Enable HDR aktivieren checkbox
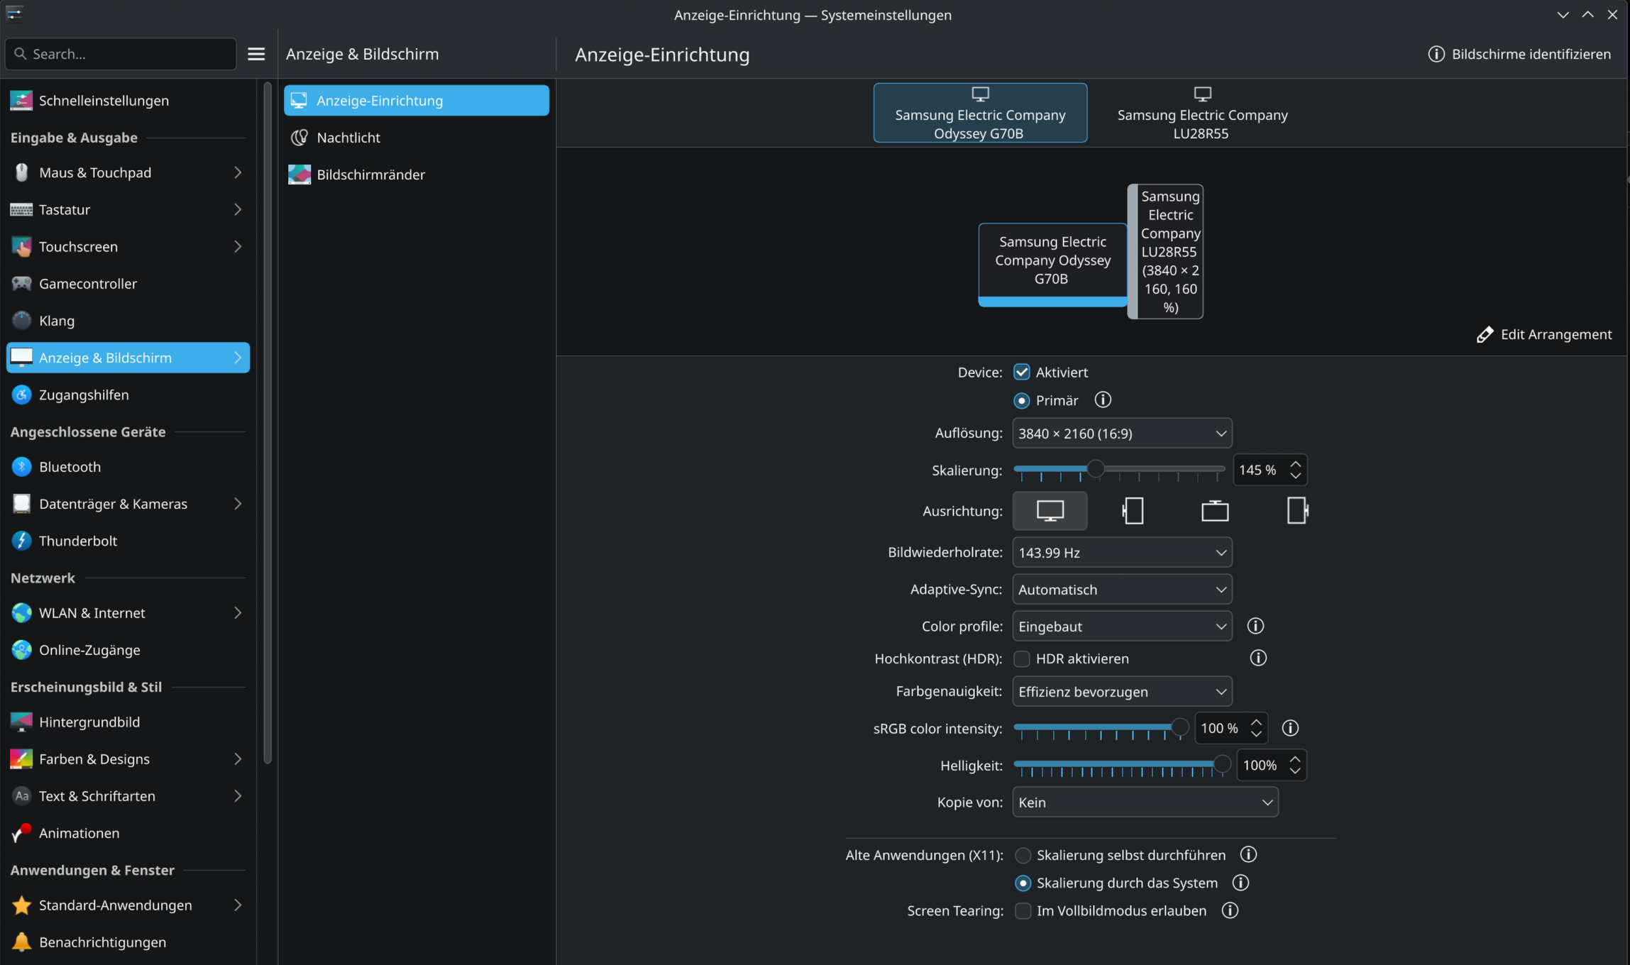Viewport: 1630px width, 965px height. pos(1021,658)
